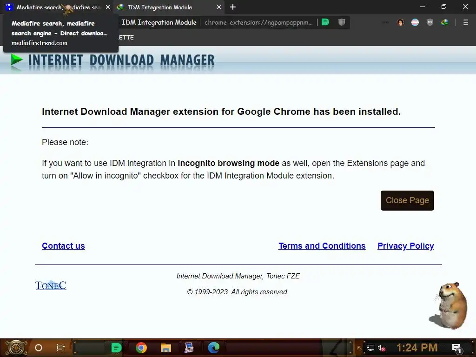Click the installed confirmation heading

pos(221,112)
